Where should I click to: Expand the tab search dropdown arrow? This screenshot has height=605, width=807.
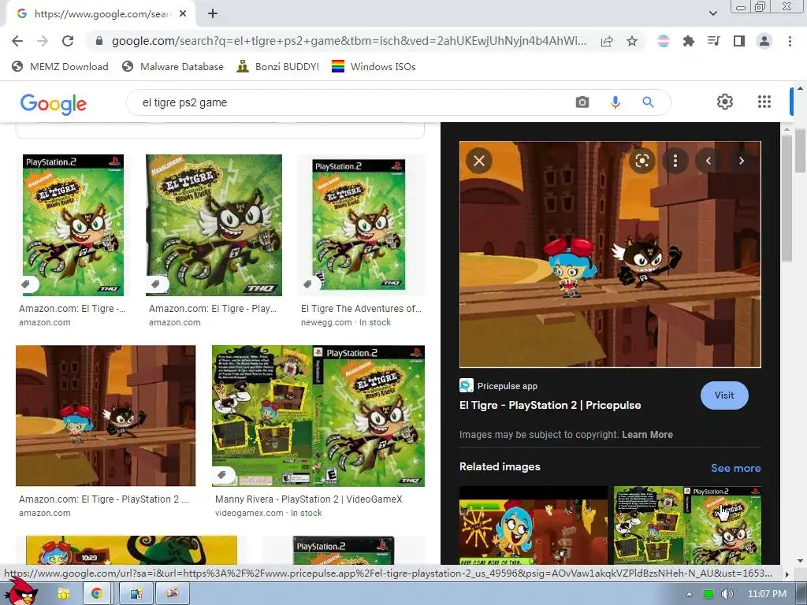tap(712, 13)
